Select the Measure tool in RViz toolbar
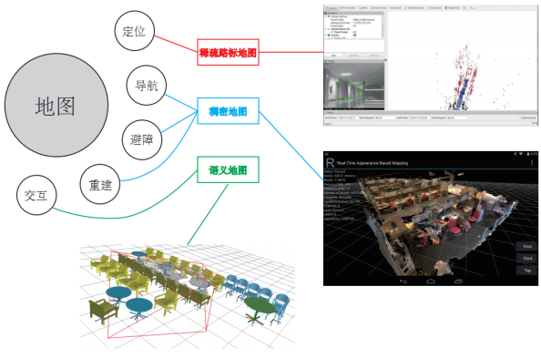Viewport: 541px width, 358px height. [395, 8]
